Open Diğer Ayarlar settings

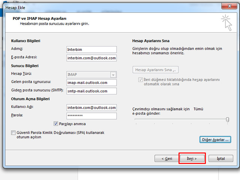(214, 139)
